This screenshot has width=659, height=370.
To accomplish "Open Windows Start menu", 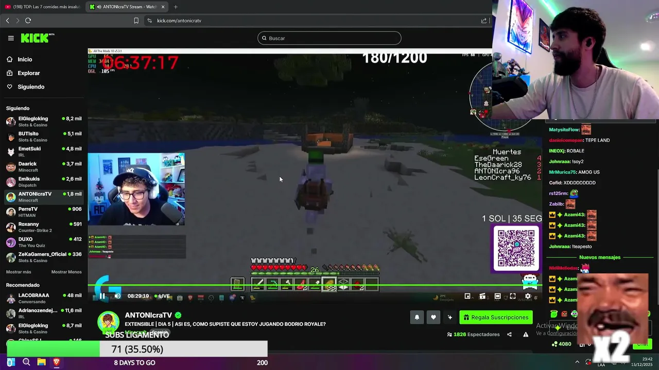I will click(x=11, y=362).
